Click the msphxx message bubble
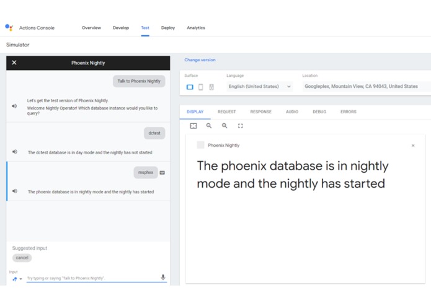 146,172
